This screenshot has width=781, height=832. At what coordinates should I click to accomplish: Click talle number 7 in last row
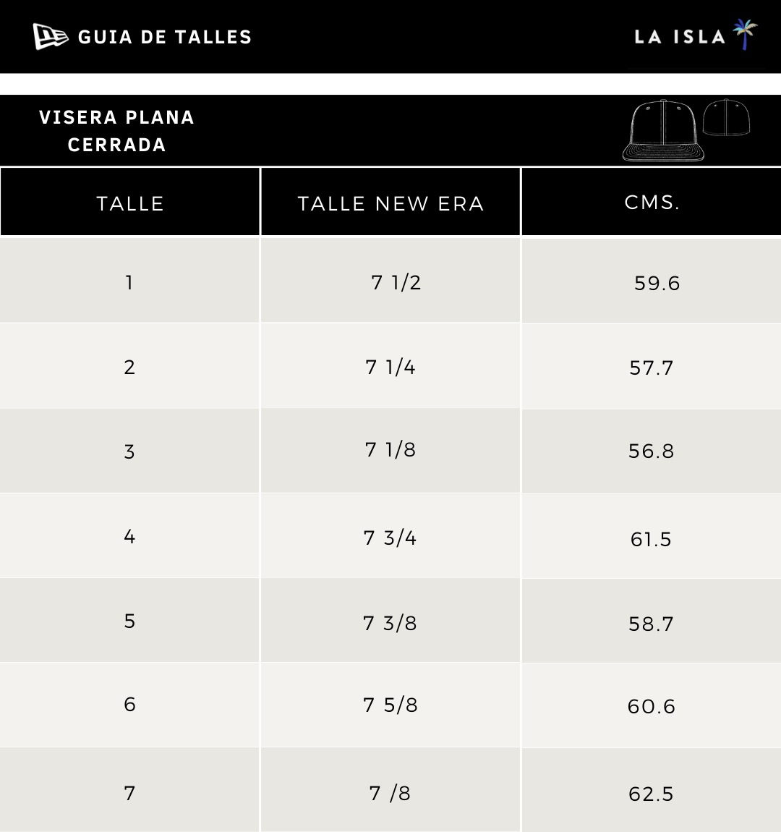coord(129,793)
